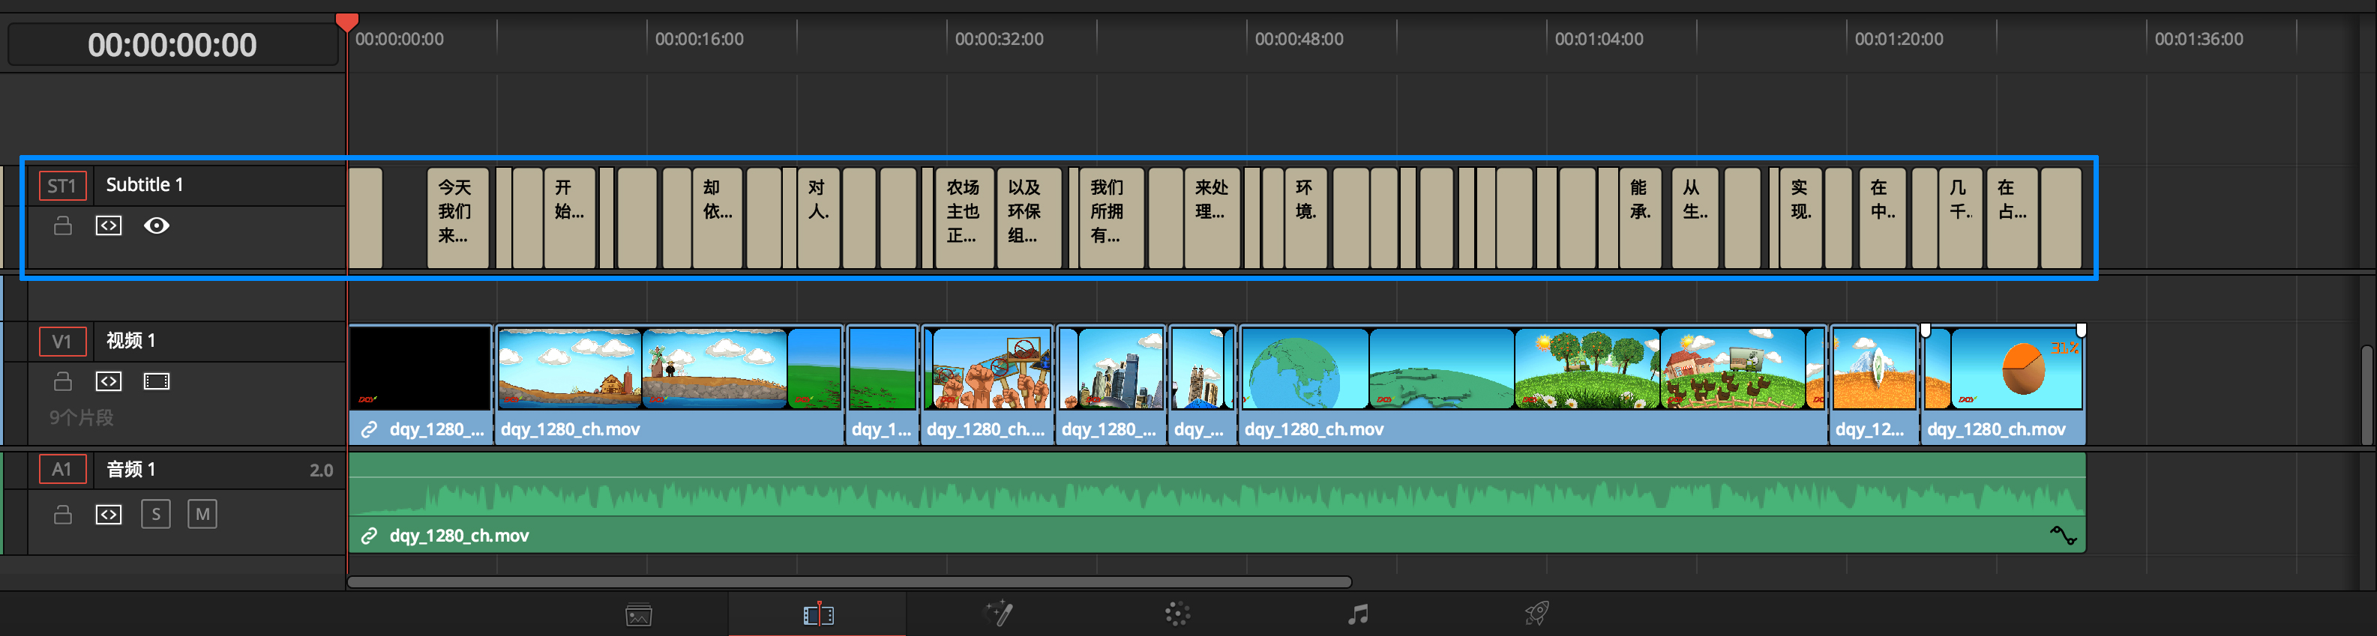Select last video clip with pie chart
This screenshot has width=2377, height=636.
point(2004,384)
